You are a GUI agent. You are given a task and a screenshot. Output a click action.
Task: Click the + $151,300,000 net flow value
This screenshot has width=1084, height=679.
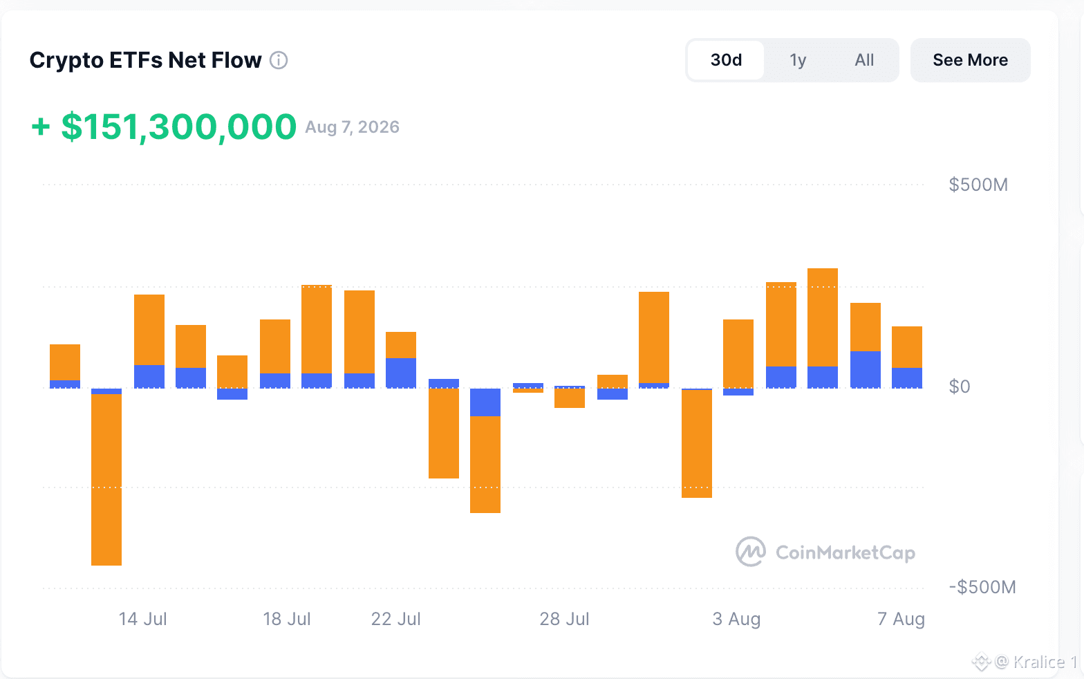point(164,127)
